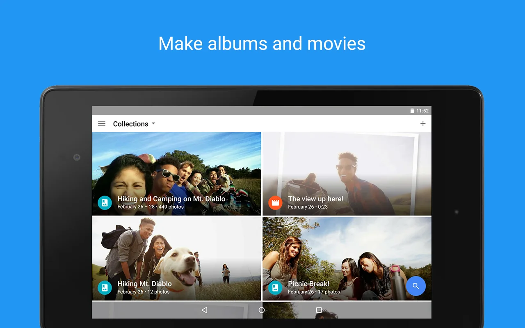Viewport: 525px width, 328px height.
Task: Click the battery icon in status bar
Action: pos(412,111)
